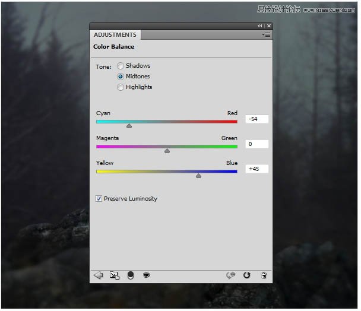Toggle the Preserve Luminosity checkbox
The height and width of the screenshot is (311, 361).
tap(99, 199)
